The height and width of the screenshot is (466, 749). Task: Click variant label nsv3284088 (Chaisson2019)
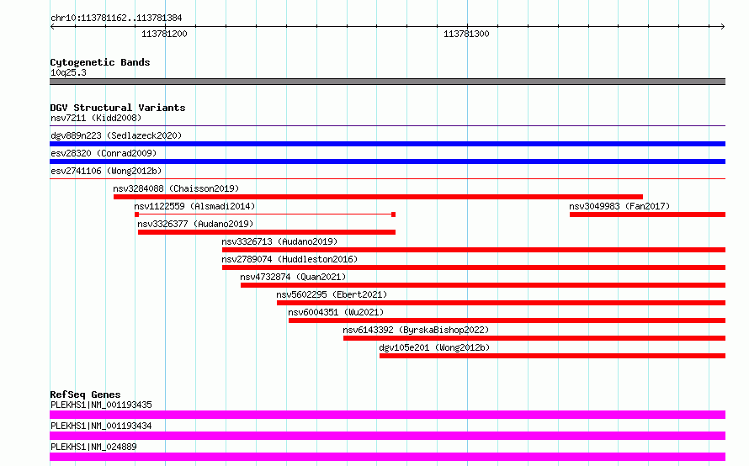click(x=176, y=188)
